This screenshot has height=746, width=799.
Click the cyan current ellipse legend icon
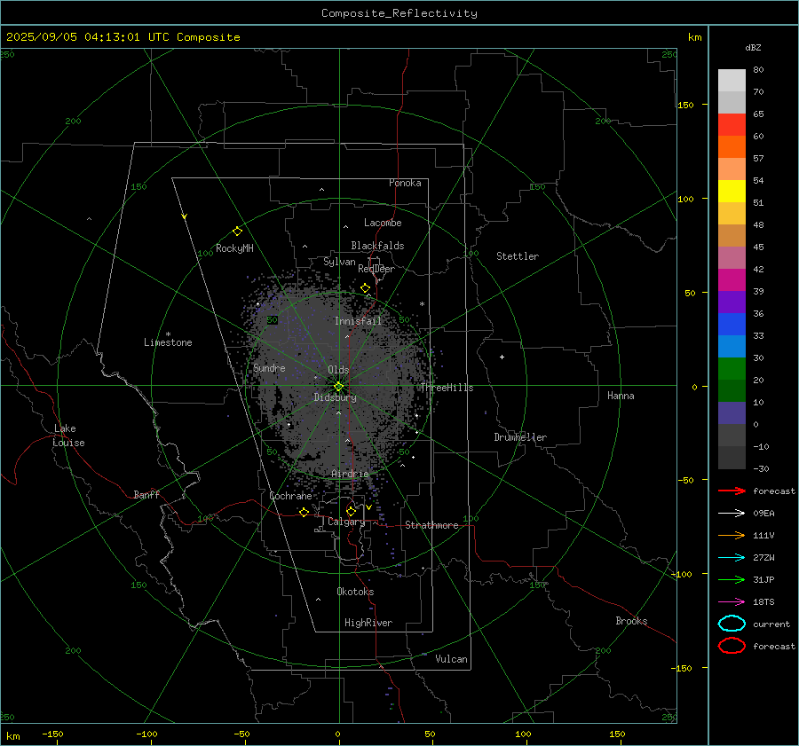[x=732, y=624]
